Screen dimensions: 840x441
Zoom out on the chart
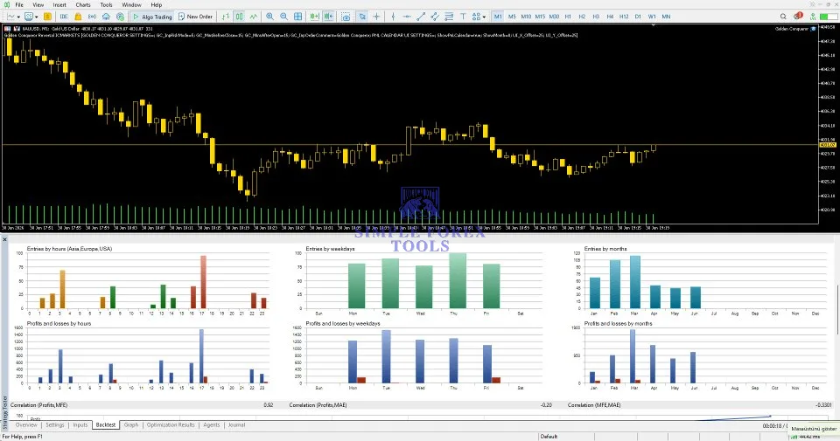283,17
